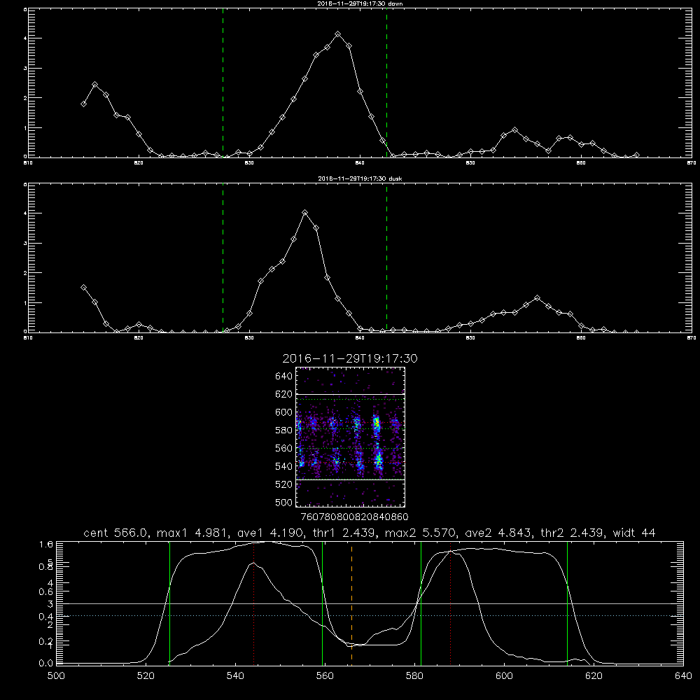This screenshot has height=700, width=700.
Task: Click the green vertical line near 581
Action: 421,603
